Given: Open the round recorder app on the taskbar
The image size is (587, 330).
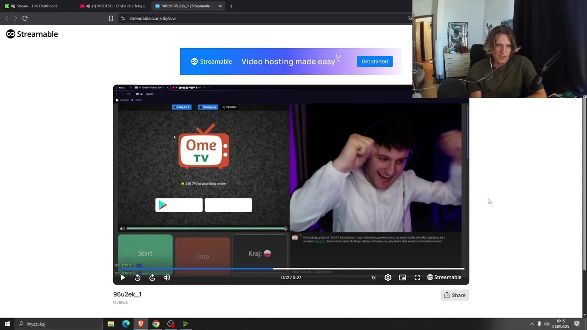Looking at the screenshot, I should tap(171, 324).
